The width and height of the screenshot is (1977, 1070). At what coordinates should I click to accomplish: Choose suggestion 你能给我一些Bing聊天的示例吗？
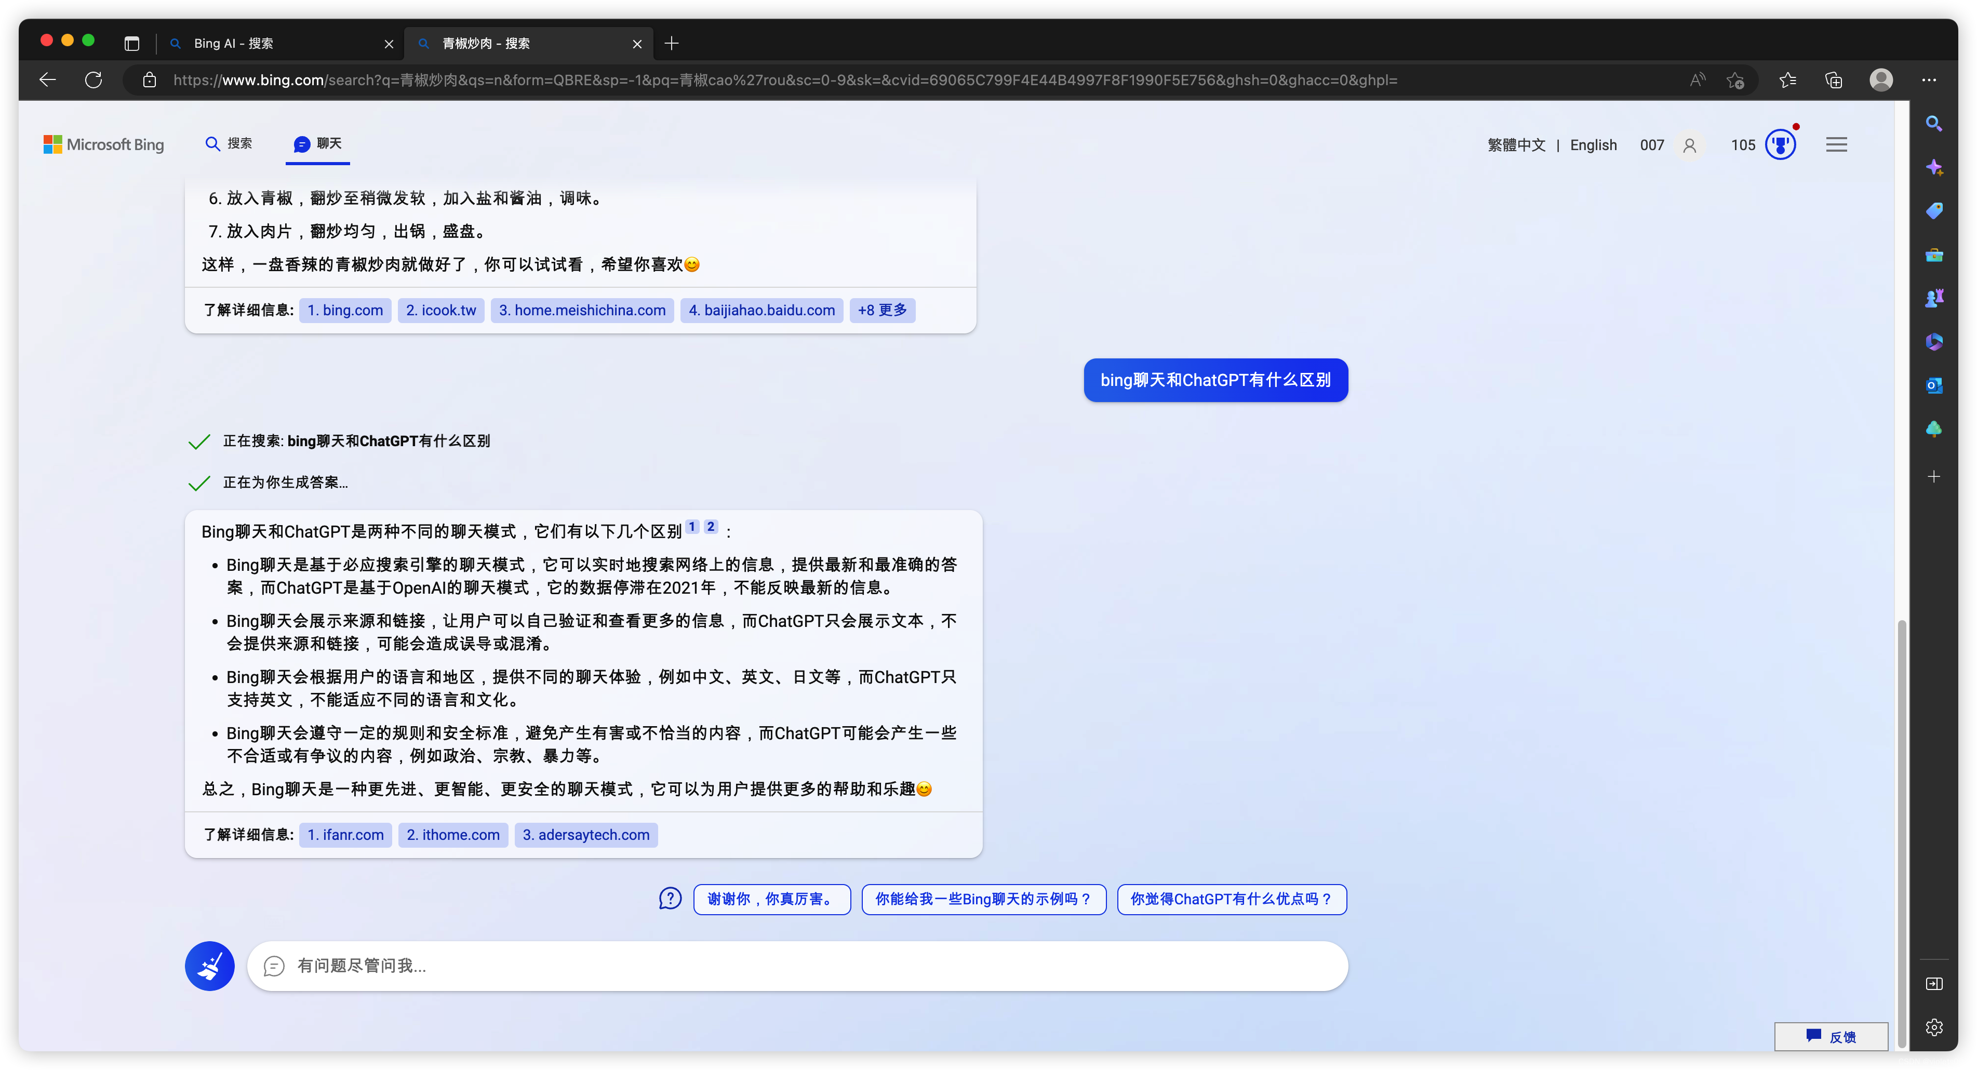tap(984, 899)
